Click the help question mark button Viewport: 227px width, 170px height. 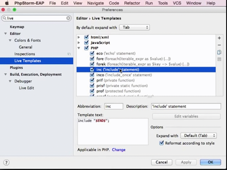pyautogui.click(x=6, y=162)
